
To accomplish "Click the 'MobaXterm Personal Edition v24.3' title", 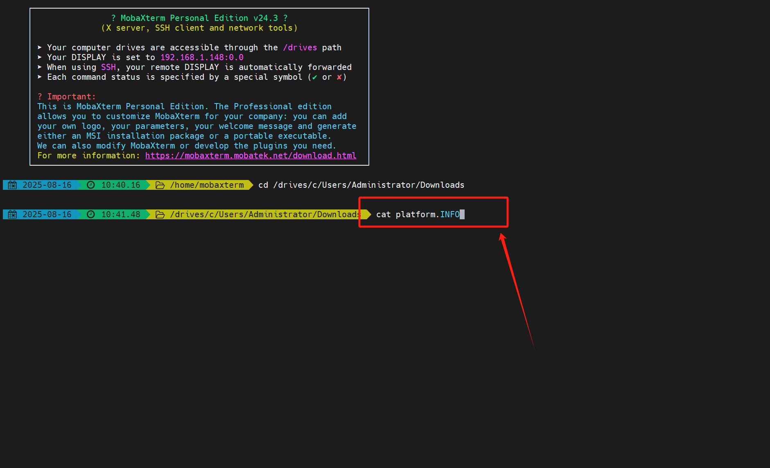I will pos(199,18).
